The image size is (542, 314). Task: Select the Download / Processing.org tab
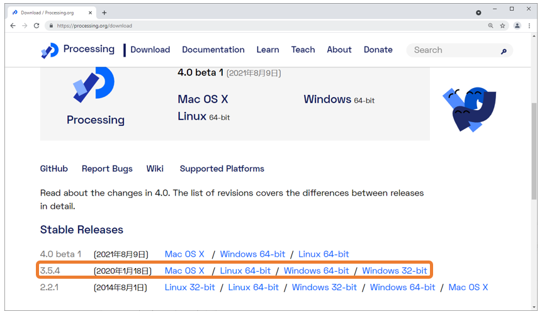[52, 13]
